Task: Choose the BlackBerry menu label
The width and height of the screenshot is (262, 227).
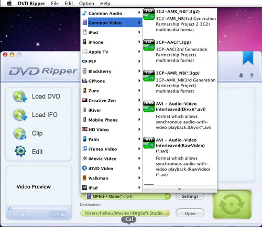Action: click(x=100, y=71)
